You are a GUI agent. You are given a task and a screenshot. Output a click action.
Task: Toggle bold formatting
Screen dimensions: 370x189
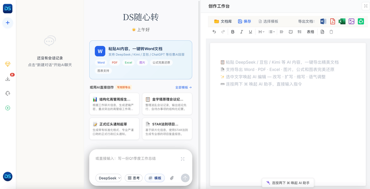[233, 32]
